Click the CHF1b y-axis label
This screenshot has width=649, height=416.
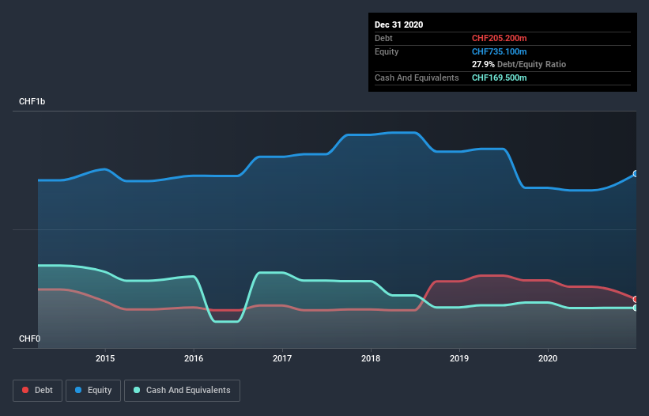pos(32,101)
